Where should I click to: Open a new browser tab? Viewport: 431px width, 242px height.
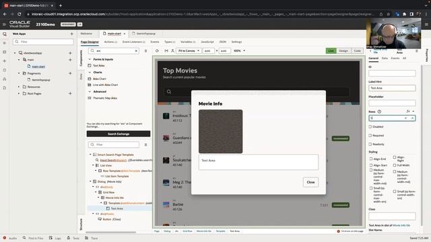click(61, 5)
